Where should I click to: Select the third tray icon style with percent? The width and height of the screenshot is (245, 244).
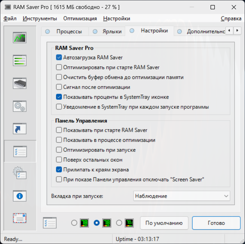coord(119,223)
